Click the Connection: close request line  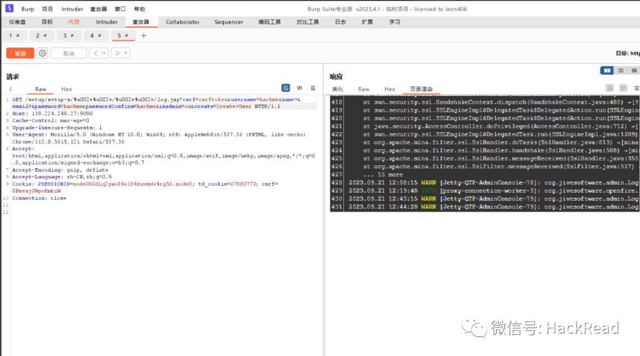(x=39, y=198)
